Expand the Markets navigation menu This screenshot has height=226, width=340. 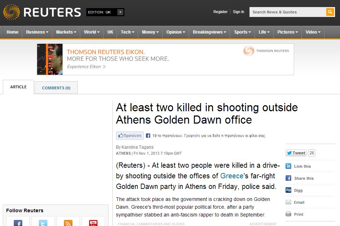tap(66, 32)
